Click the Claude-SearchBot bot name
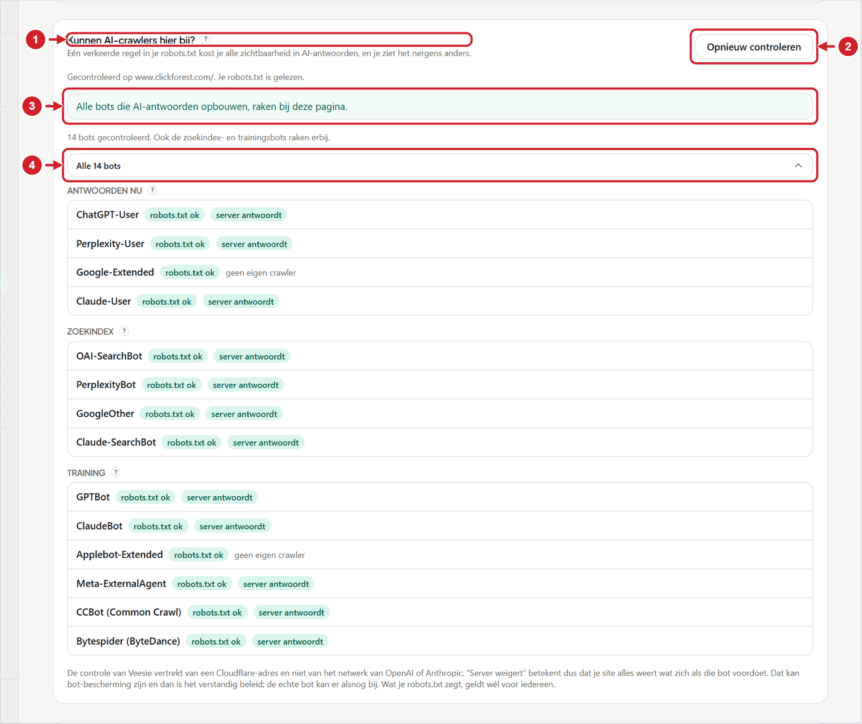 (x=116, y=442)
